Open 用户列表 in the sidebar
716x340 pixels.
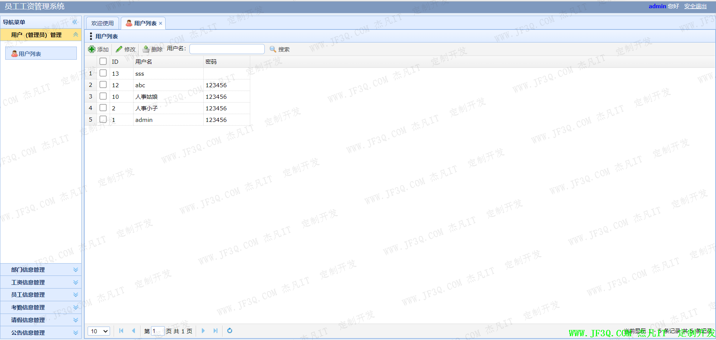coord(30,54)
